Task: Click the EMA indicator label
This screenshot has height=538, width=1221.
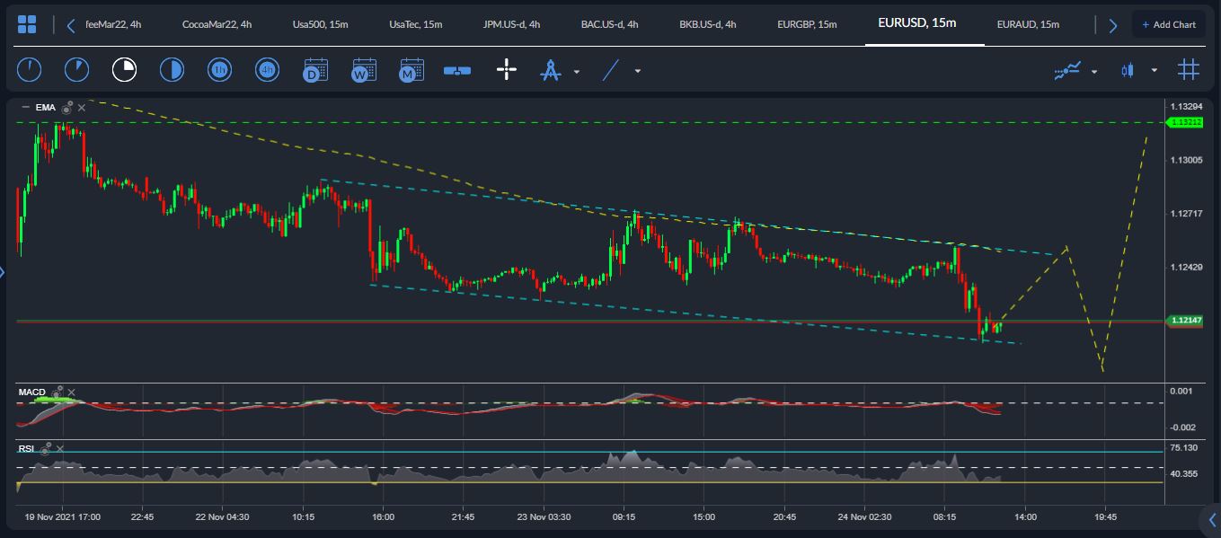Action: tap(46, 108)
